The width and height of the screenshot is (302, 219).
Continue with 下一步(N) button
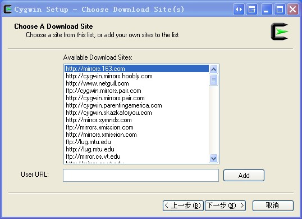pos(225,205)
